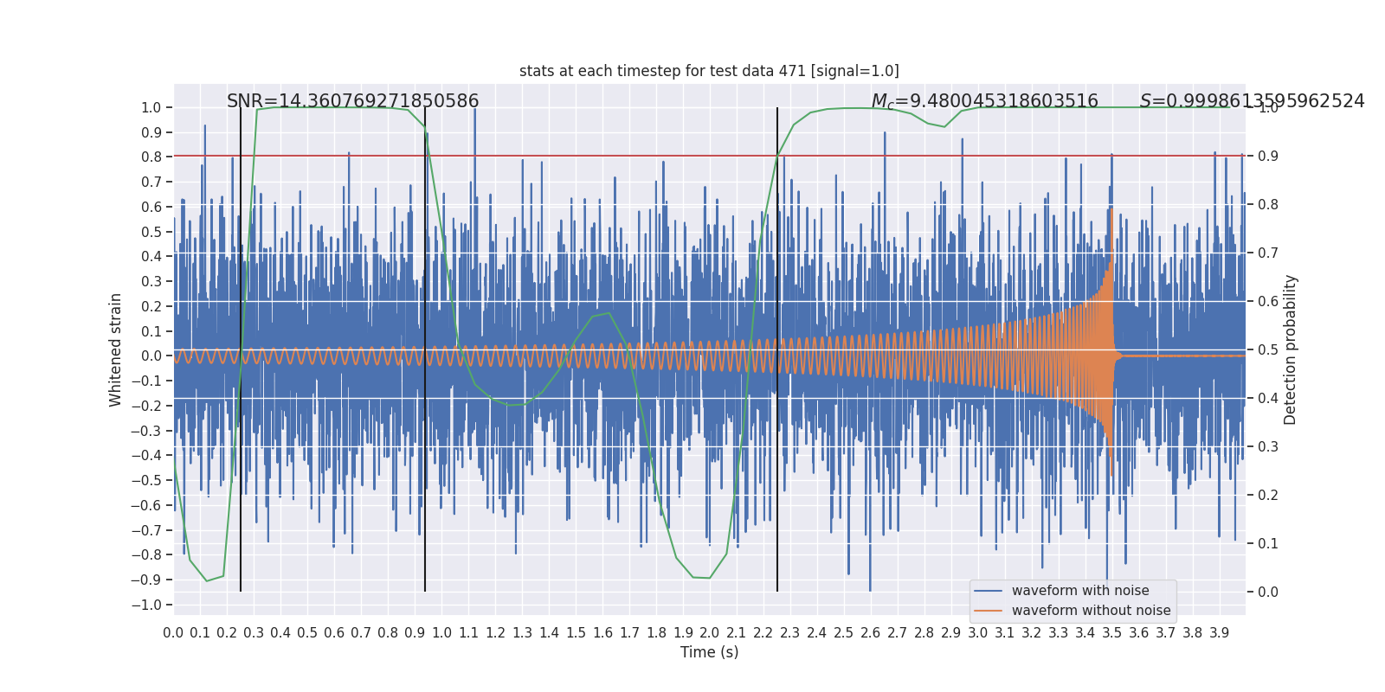1385x692 pixels.
Task: Click the 0.6 tick on the detection probability axis
Action: [1268, 301]
